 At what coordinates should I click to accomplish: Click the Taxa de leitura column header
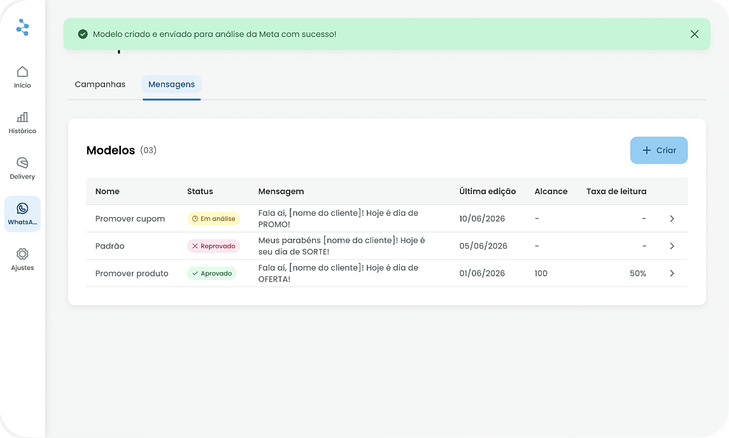pyautogui.click(x=616, y=191)
